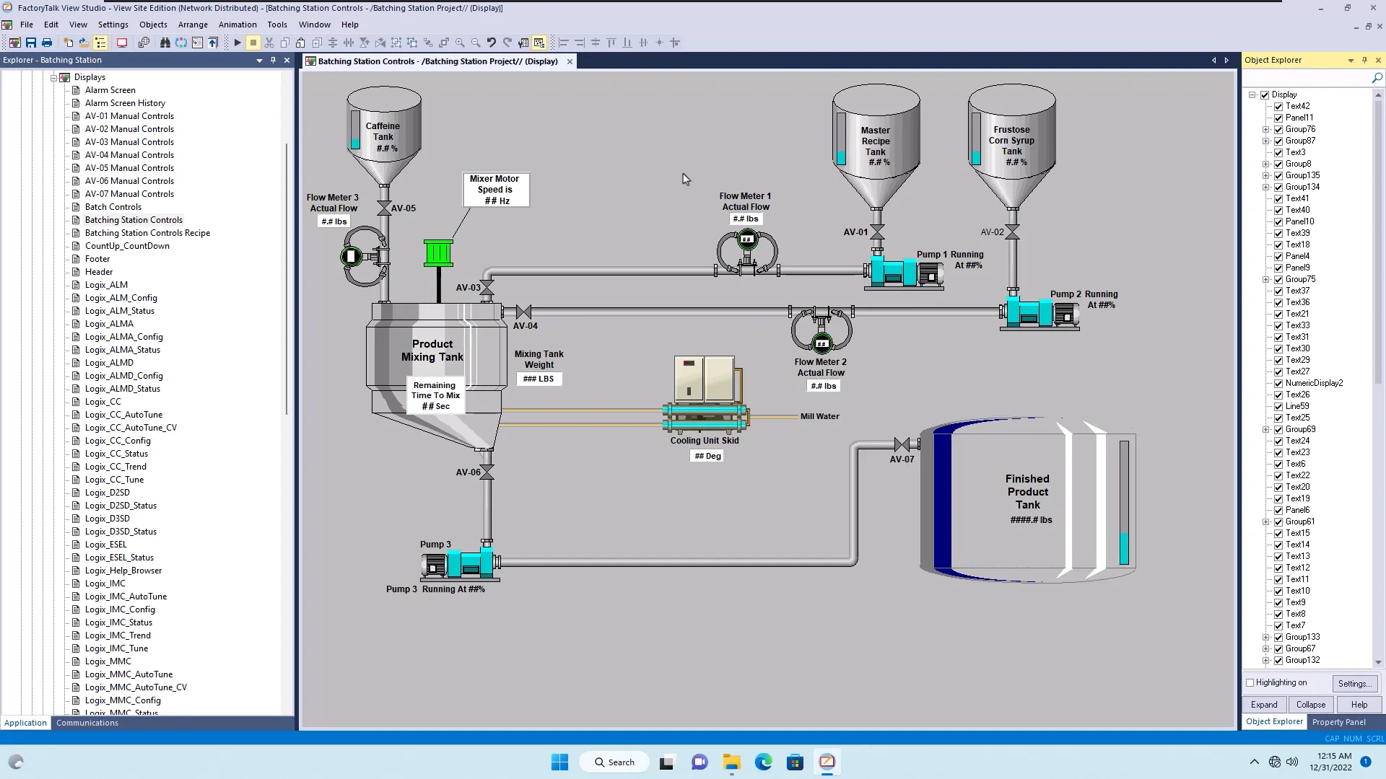Open File Explorer from the taskbar
The image size is (1386, 779).
point(731,762)
